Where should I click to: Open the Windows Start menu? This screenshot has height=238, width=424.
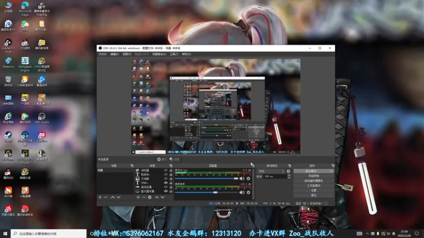click(x=5, y=234)
